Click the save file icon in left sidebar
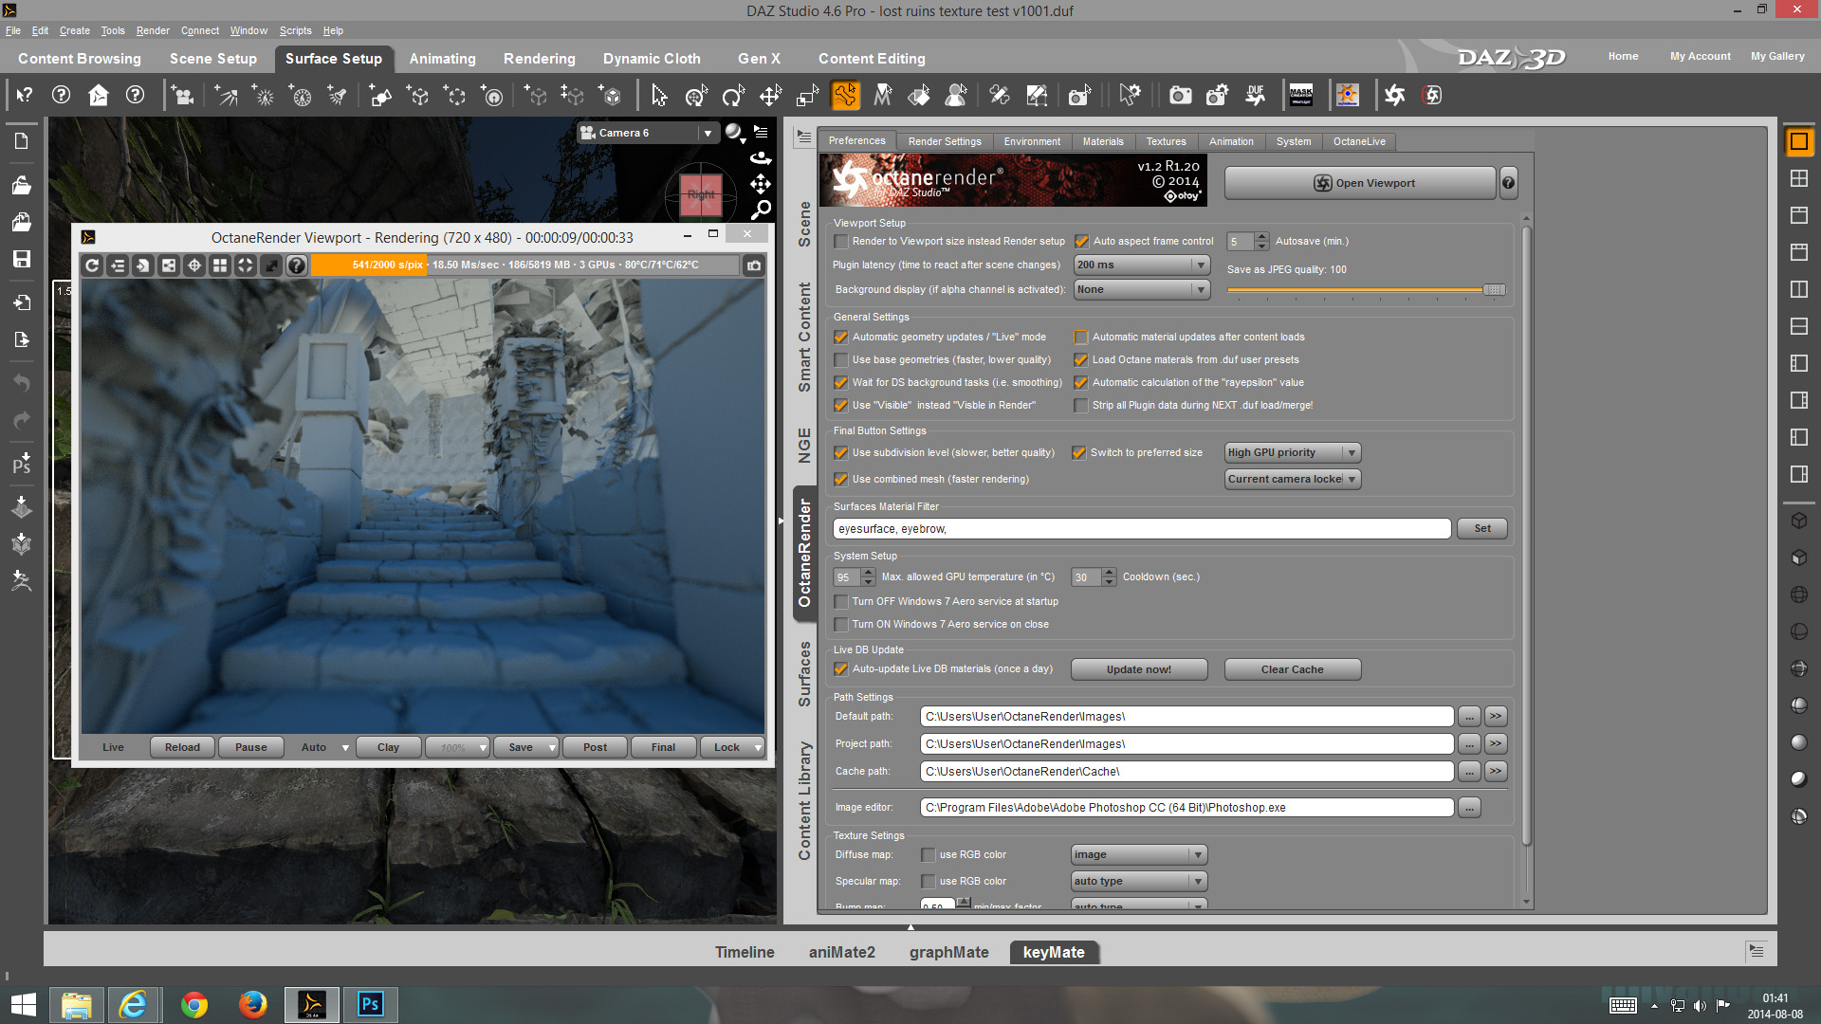 [21, 259]
